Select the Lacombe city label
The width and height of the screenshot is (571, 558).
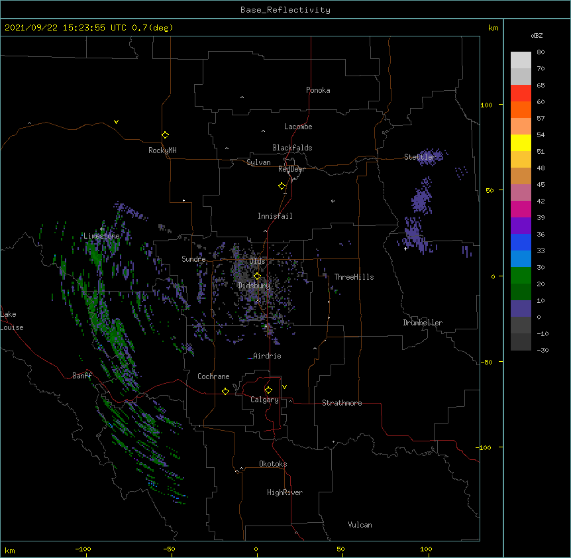(298, 127)
